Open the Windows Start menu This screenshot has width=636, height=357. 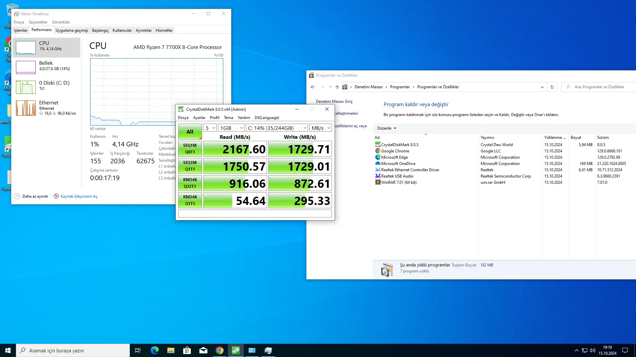click(8, 350)
